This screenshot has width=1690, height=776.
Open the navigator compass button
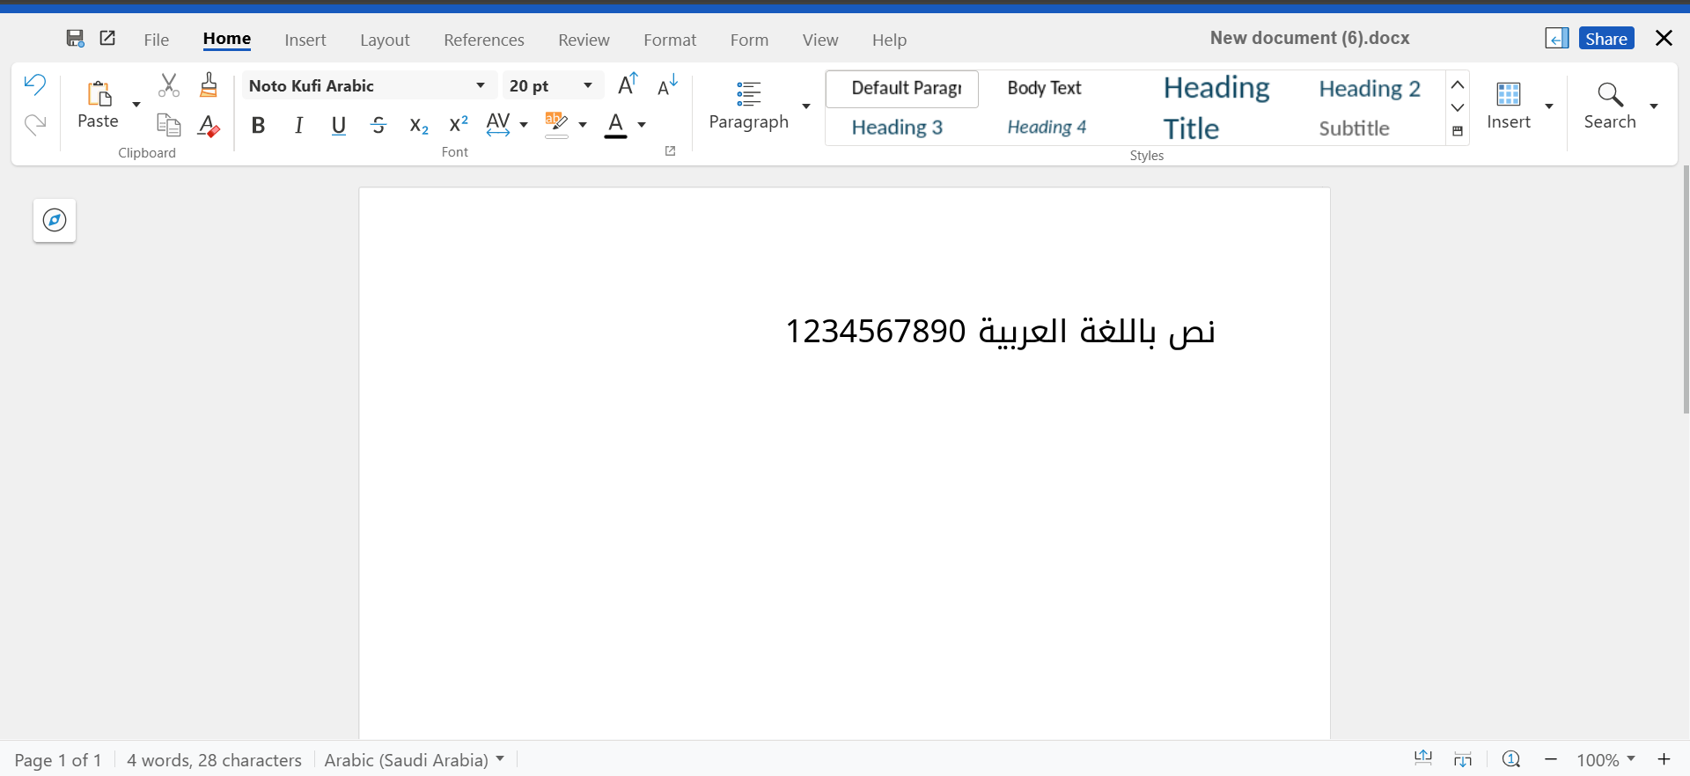click(55, 220)
